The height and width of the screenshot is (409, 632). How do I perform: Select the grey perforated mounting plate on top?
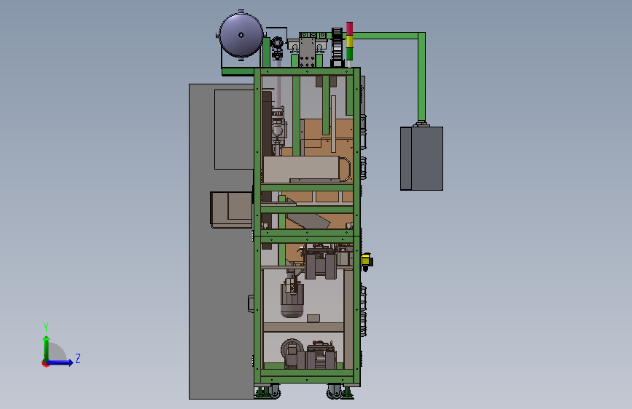[x=307, y=52]
